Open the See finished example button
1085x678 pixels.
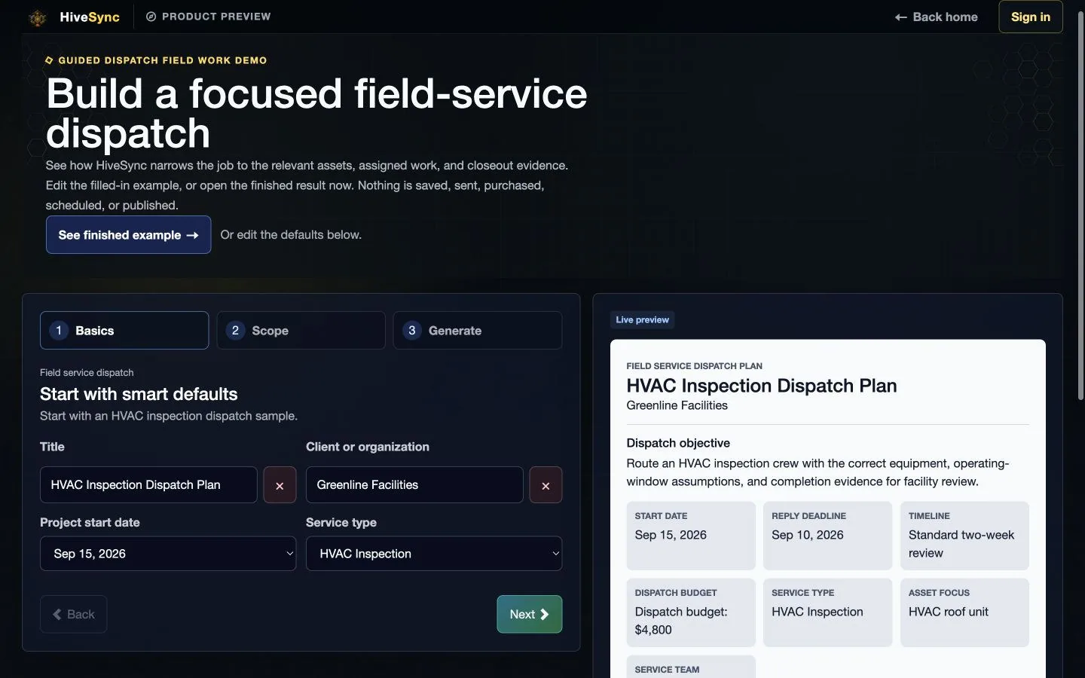pos(128,235)
